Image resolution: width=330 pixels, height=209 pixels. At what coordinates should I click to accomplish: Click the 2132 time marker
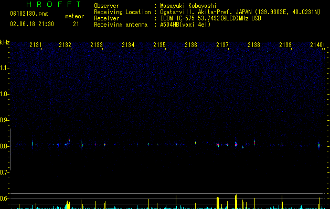pyautogui.click(x=65, y=45)
